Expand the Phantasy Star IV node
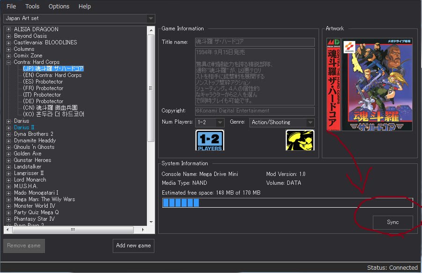 coord(8,219)
